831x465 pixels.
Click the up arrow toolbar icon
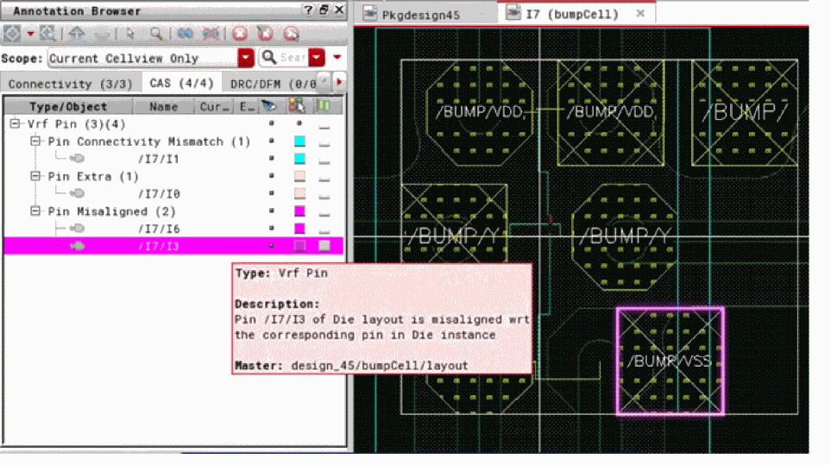78,34
